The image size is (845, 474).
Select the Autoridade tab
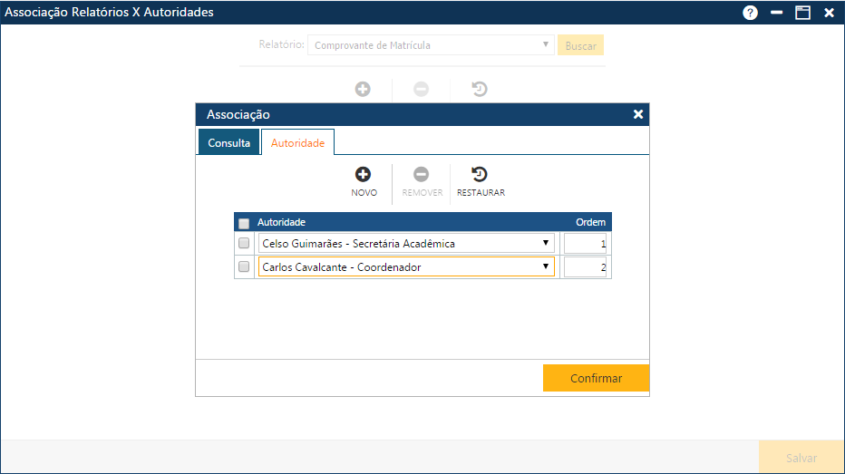297,142
